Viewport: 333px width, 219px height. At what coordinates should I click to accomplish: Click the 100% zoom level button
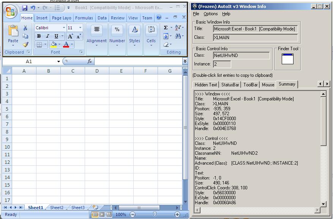click(121, 214)
